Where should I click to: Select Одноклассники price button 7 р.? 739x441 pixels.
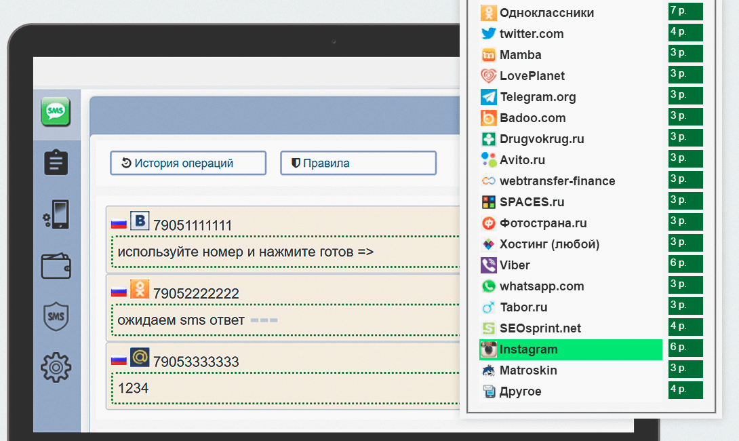[685, 12]
